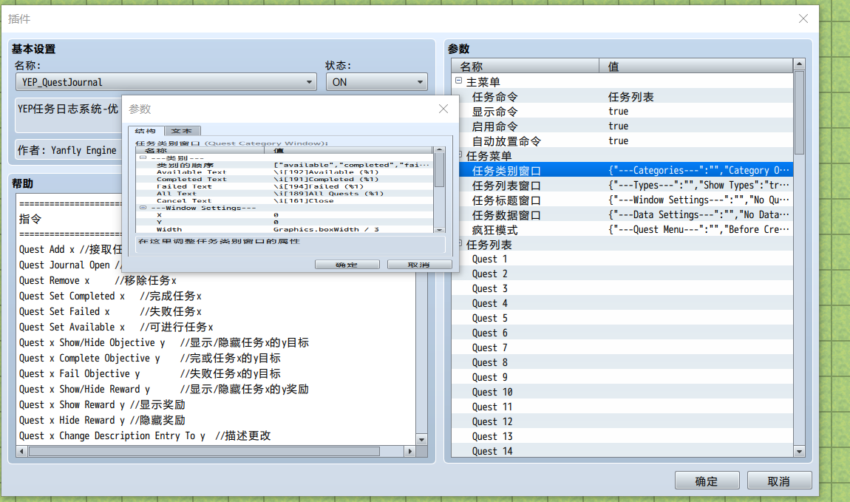Open the status ON dropdown

tap(377, 82)
